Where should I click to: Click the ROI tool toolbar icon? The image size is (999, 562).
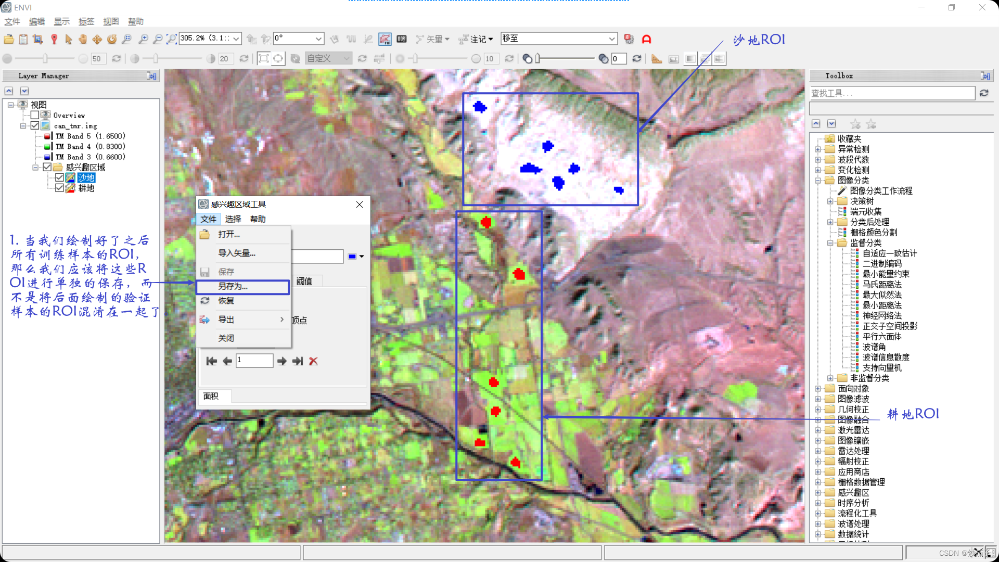point(385,39)
